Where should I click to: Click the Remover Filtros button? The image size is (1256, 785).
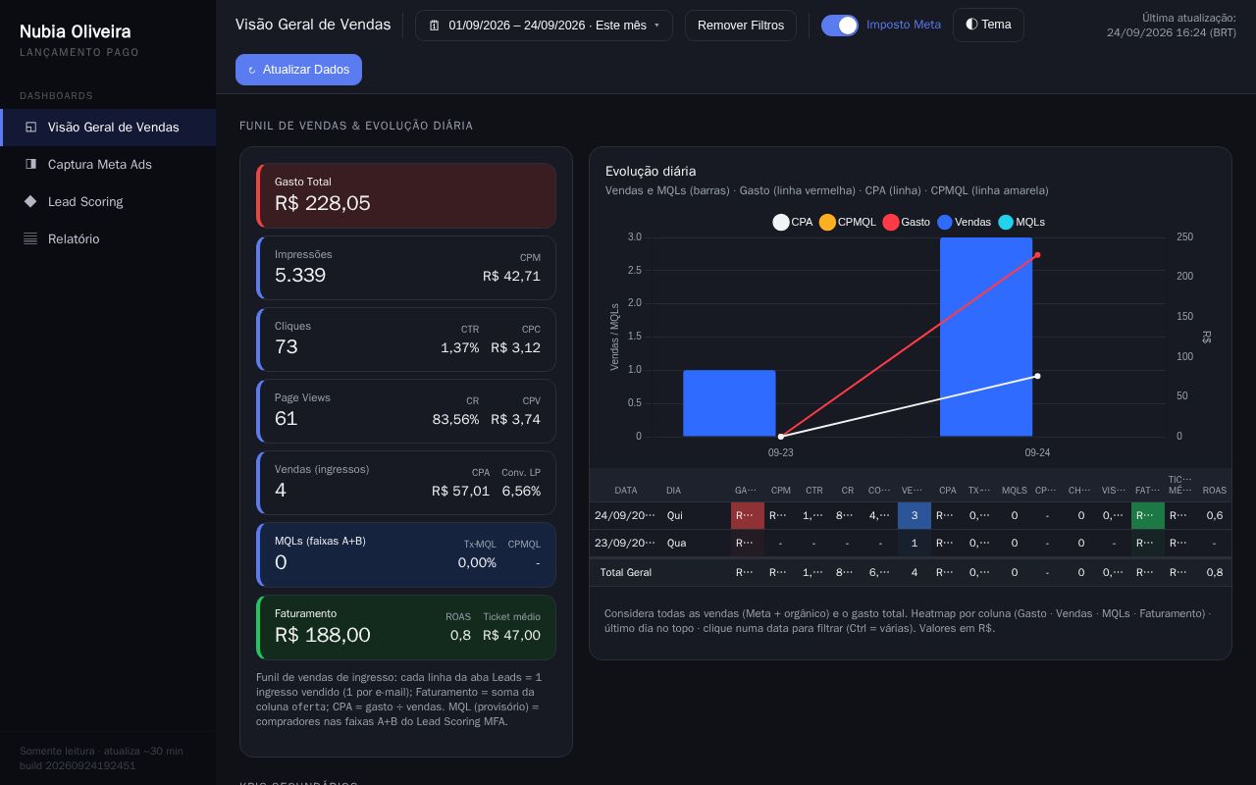click(x=741, y=26)
